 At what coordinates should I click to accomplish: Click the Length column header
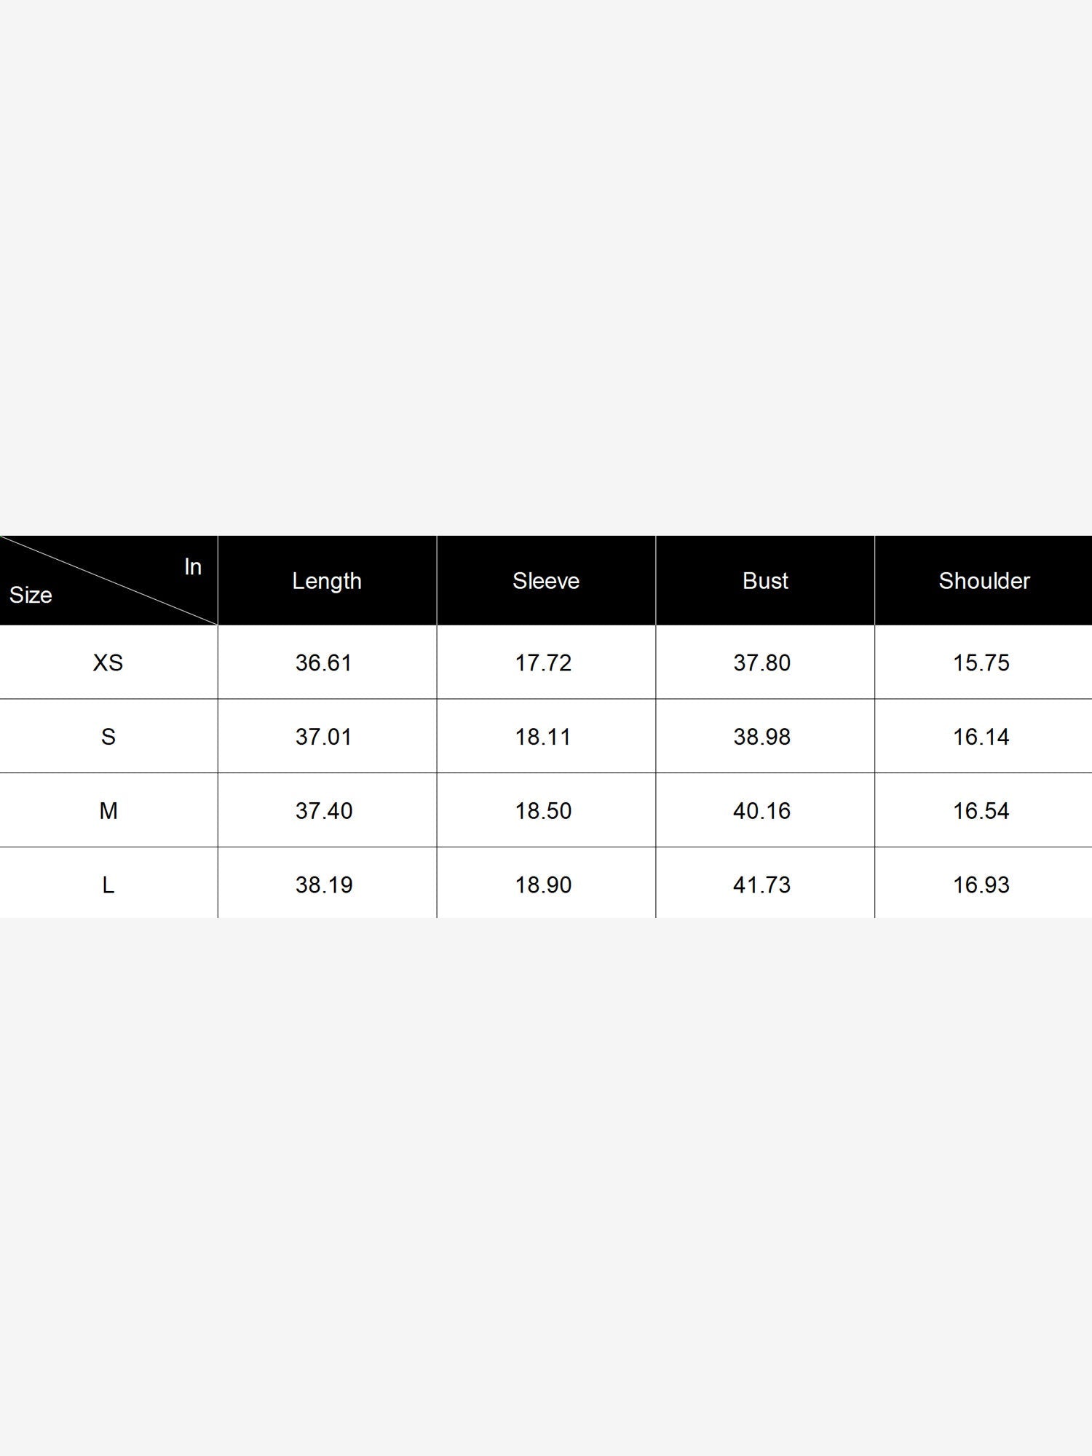(x=327, y=581)
